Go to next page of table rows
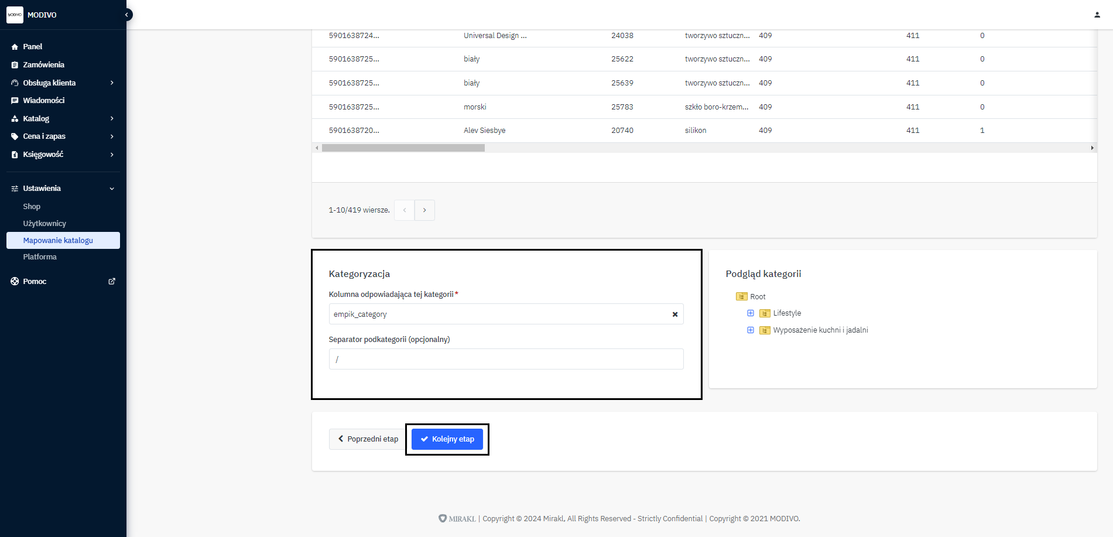 click(424, 210)
